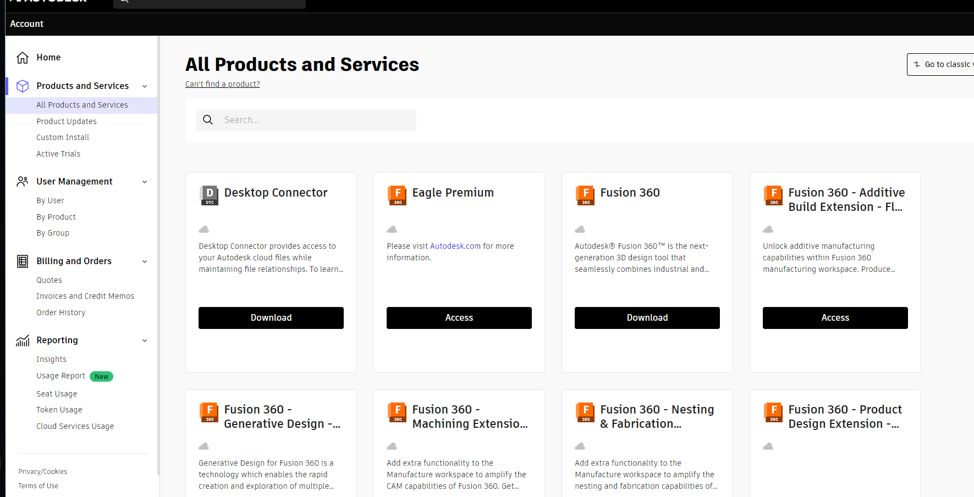Click the Fusion 360 Product Design Extension icon

[x=773, y=412]
